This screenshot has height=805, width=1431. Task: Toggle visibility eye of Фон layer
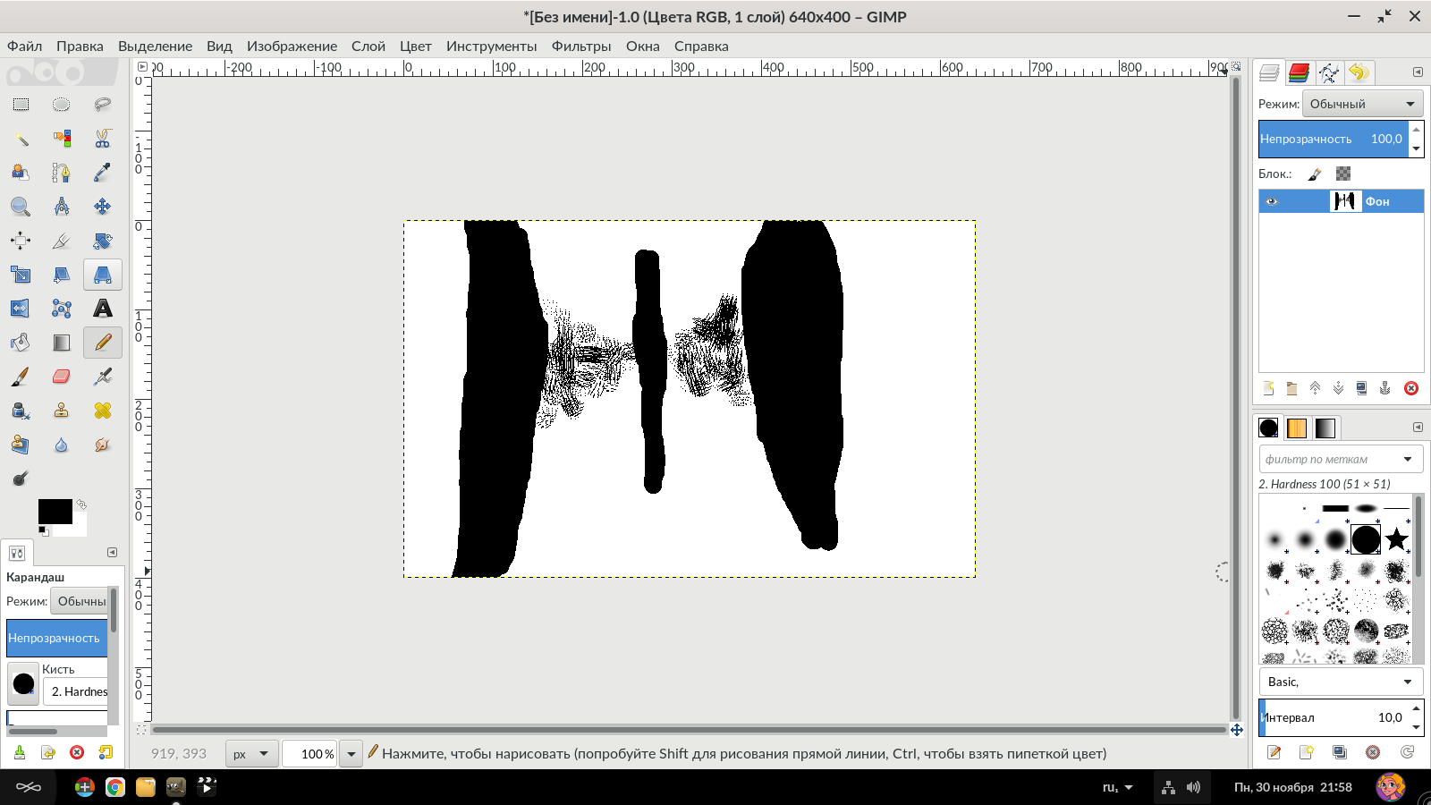pos(1271,201)
